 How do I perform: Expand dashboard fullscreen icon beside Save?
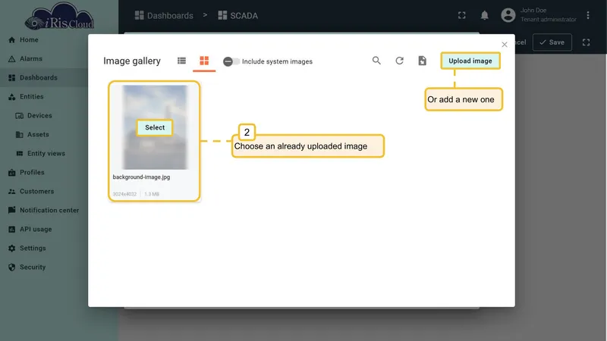tap(586, 42)
